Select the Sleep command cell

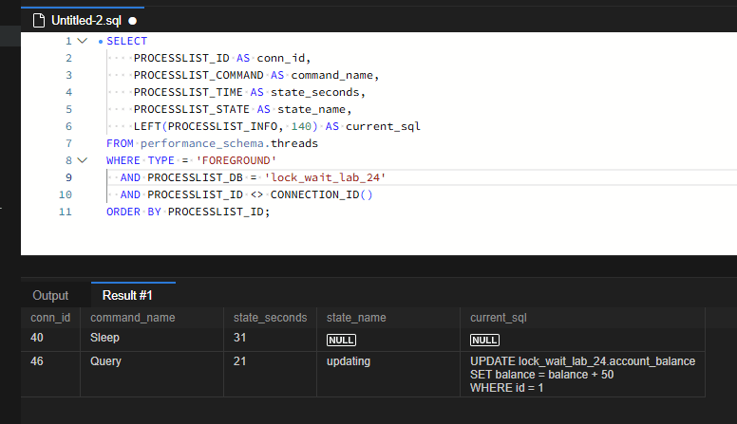[x=152, y=339]
